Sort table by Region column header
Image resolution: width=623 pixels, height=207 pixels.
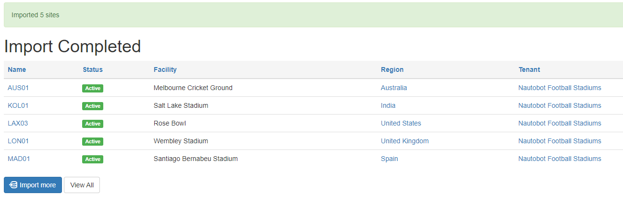point(392,69)
